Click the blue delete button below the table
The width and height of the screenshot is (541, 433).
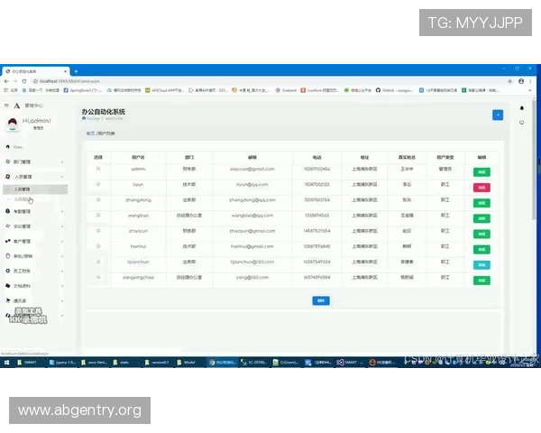pyautogui.click(x=320, y=299)
